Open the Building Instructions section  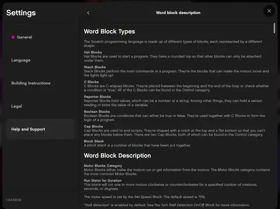[x=31, y=83]
